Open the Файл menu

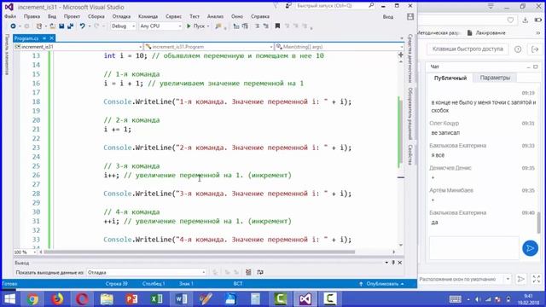coord(10,16)
